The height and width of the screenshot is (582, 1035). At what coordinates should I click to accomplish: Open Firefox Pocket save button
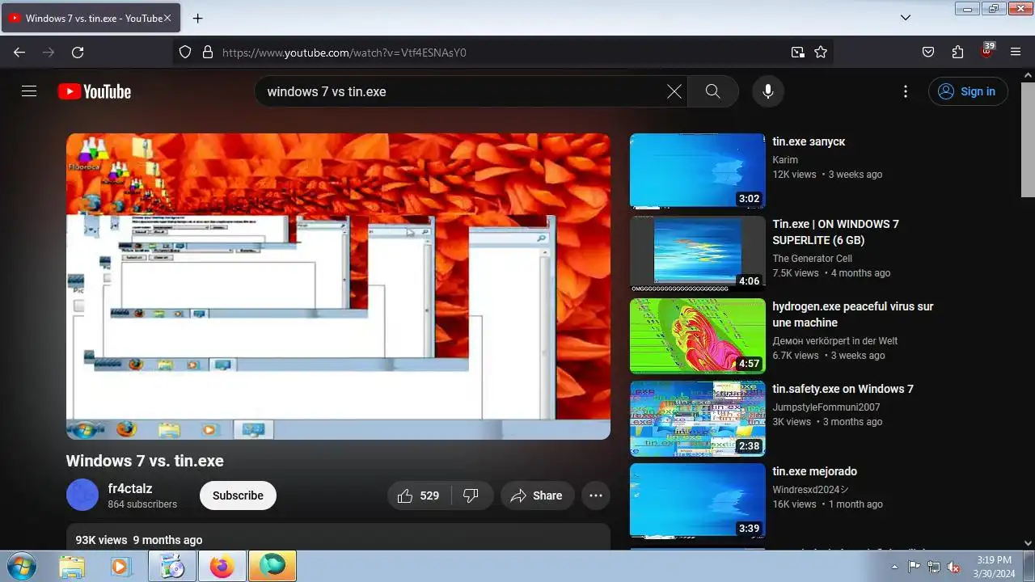[928, 52]
